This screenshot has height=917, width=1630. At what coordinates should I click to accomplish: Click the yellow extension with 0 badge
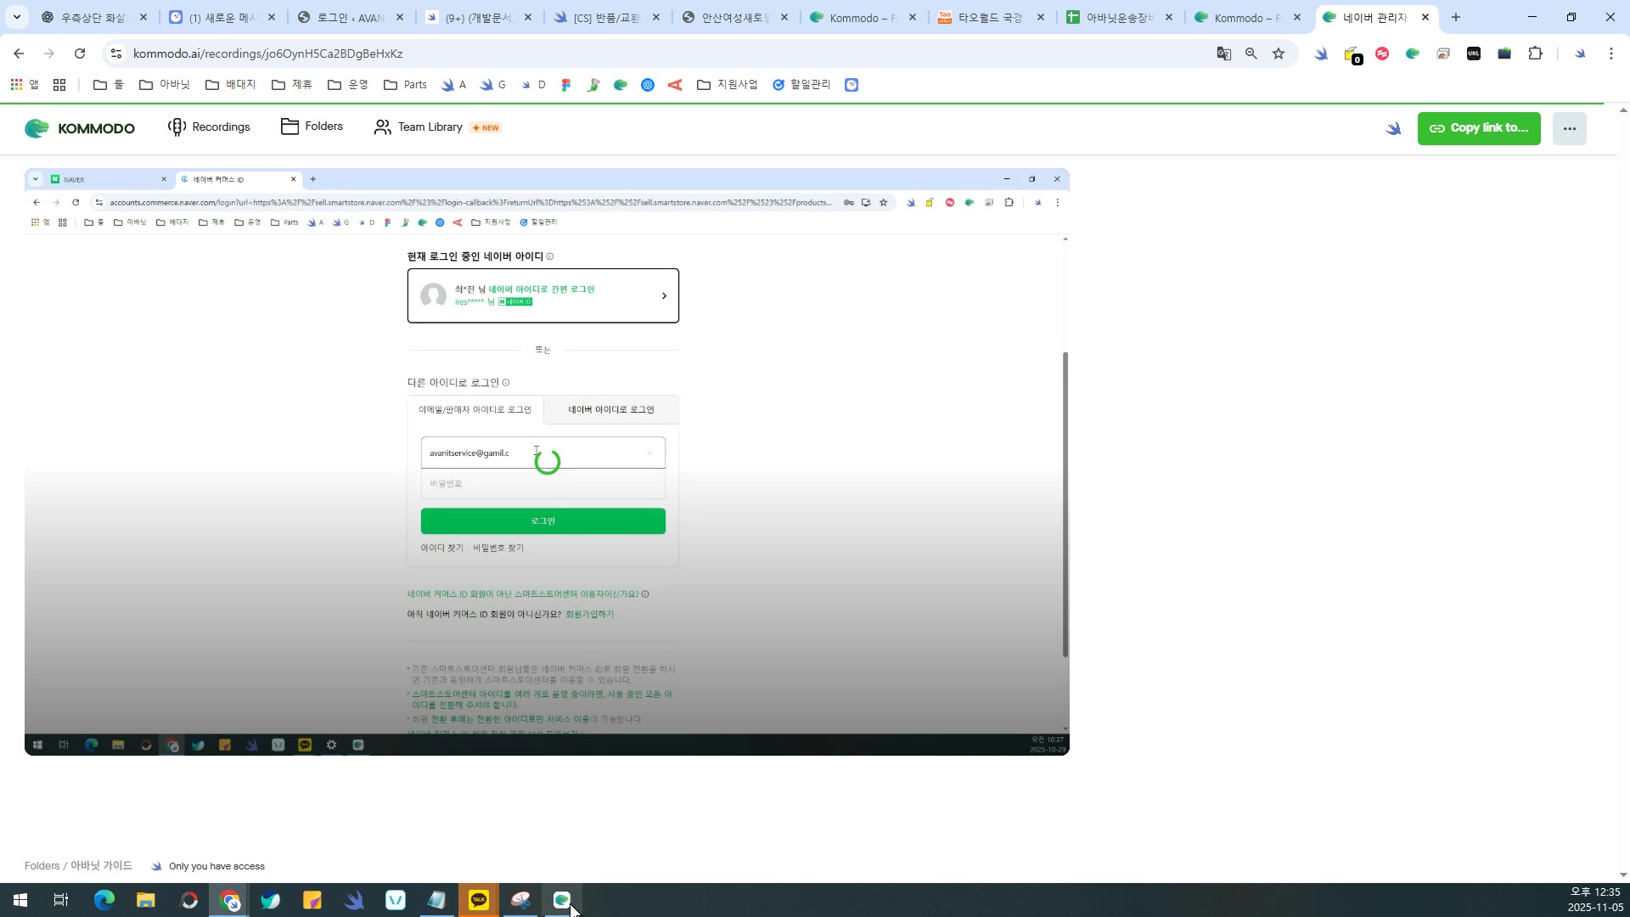(1352, 54)
